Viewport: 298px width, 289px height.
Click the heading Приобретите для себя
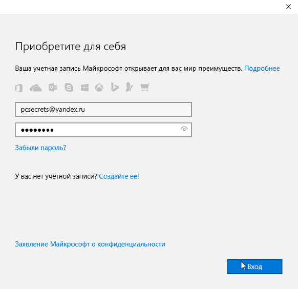(71, 47)
